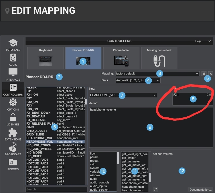This screenshot has height=193, width=215.
Task: Select the FX_BEAT_UP key row
Action: pyautogui.click(x=55, y=116)
